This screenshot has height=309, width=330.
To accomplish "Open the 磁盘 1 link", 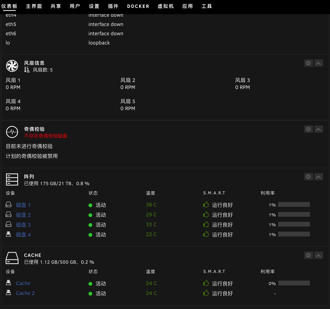I will [23, 205].
